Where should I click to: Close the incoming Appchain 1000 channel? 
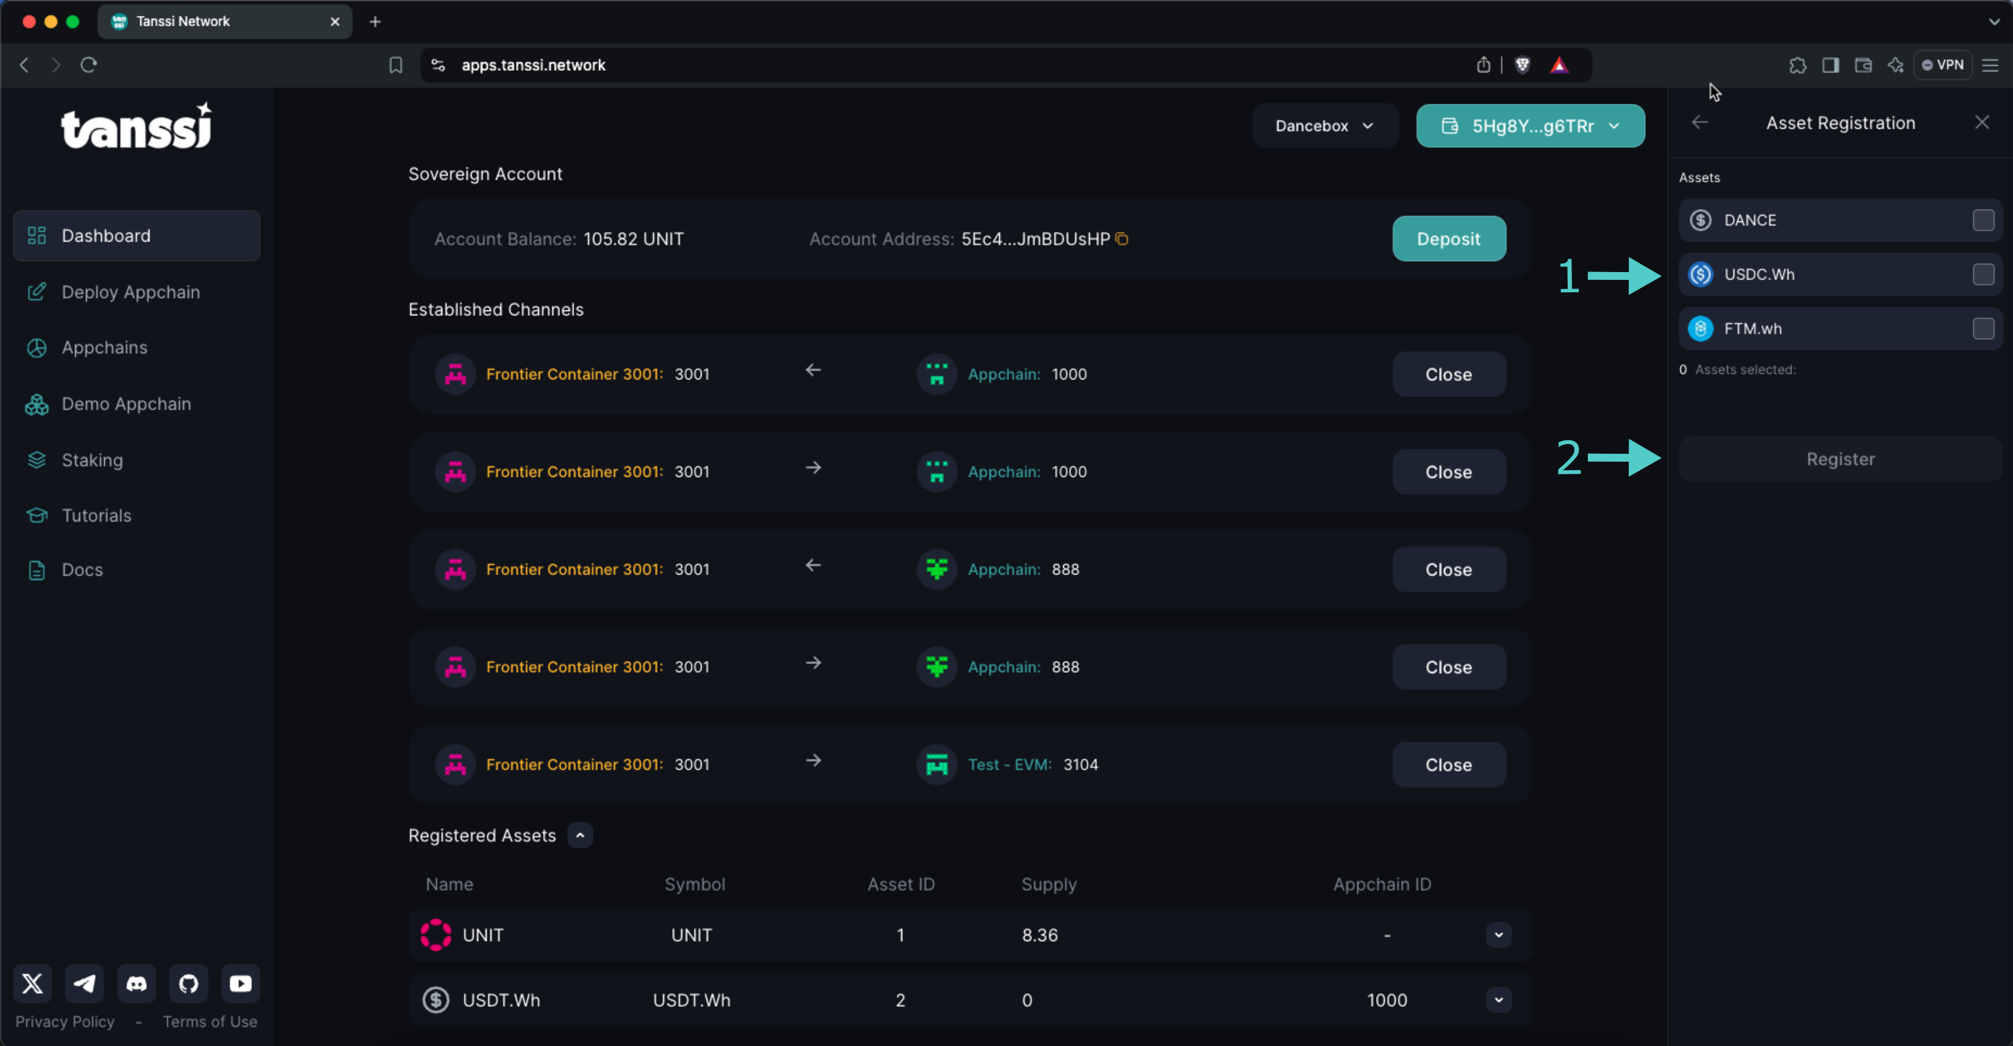coord(1449,374)
